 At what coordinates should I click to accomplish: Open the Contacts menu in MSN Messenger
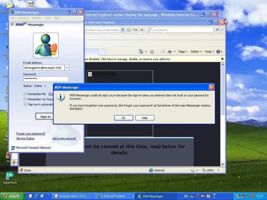23,18
